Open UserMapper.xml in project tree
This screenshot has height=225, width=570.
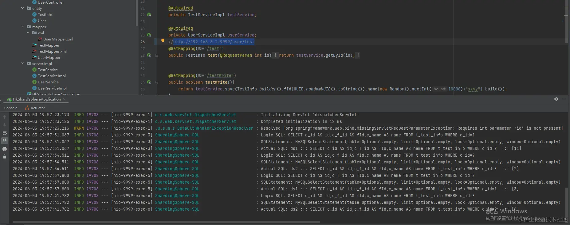point(58,39)
